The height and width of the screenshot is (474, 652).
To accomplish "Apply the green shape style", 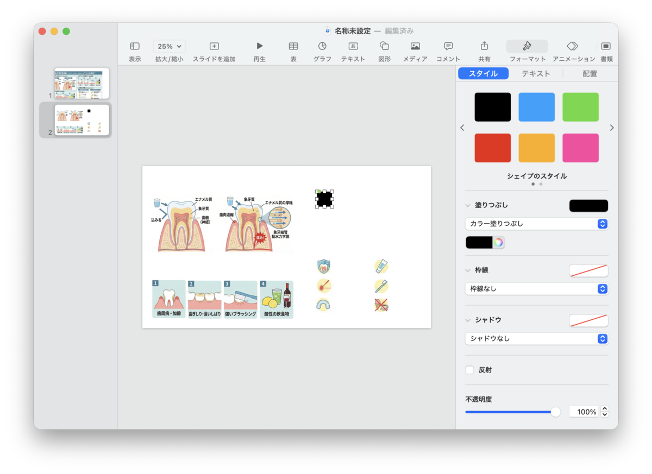I will pos(580,107).
